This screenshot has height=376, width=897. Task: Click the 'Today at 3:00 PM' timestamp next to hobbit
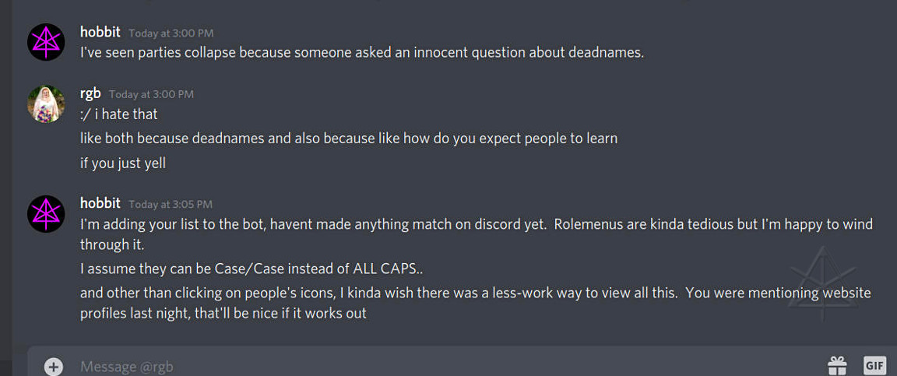pyautogui.click(x=171, y=33)
